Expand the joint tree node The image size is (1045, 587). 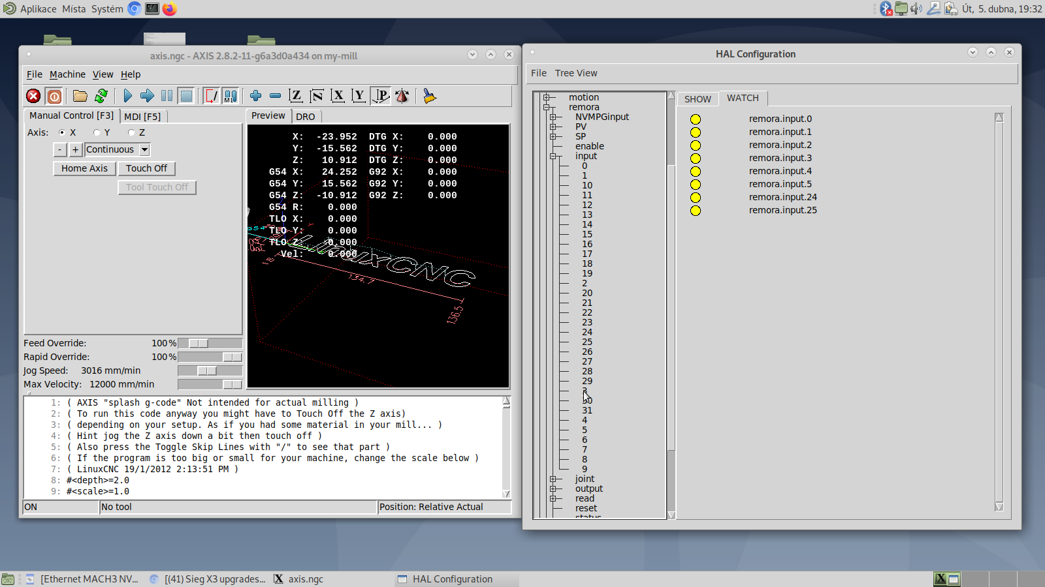click(x=553, y=479)
